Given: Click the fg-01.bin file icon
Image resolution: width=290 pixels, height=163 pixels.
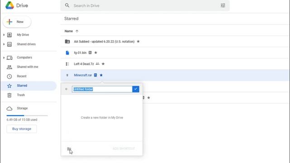Looking at the screenshot, I should pos(68,53).
